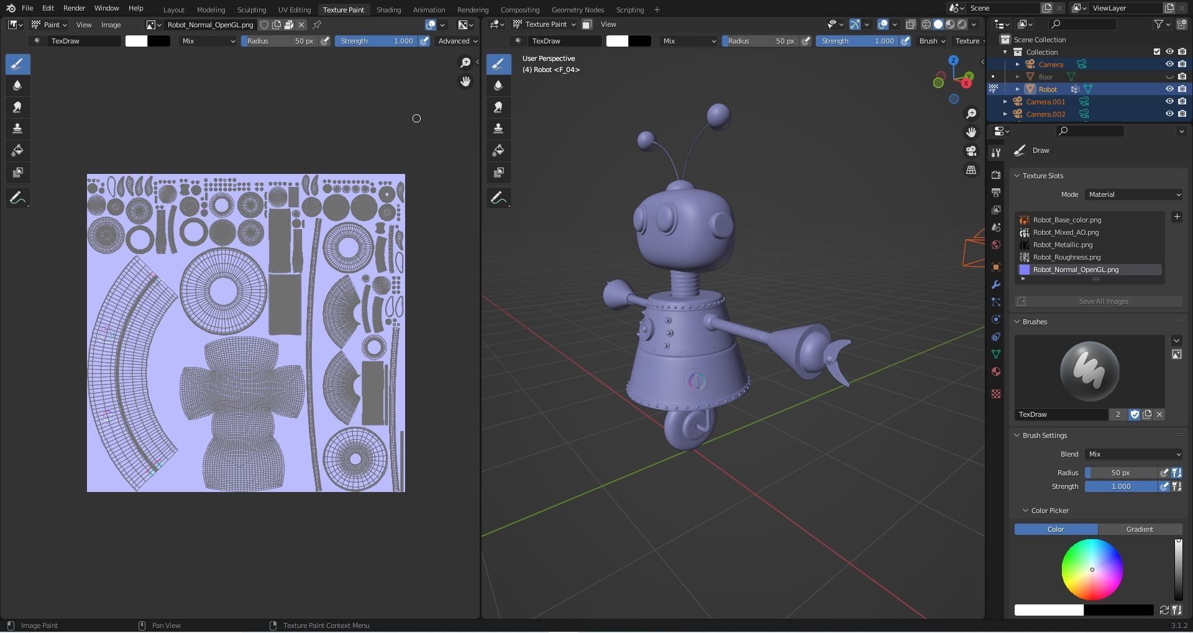Open the Texture properties checker tab

996,394
